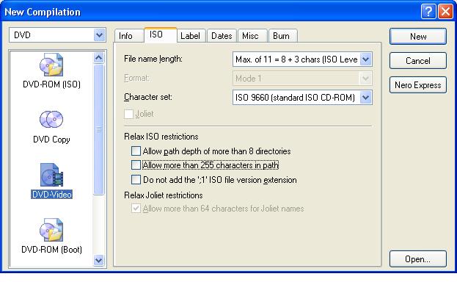This screenshot has width=457, height=282.
Task: Toggle Allow more than 64 characters for Joliet names
Action: (136, 209)
